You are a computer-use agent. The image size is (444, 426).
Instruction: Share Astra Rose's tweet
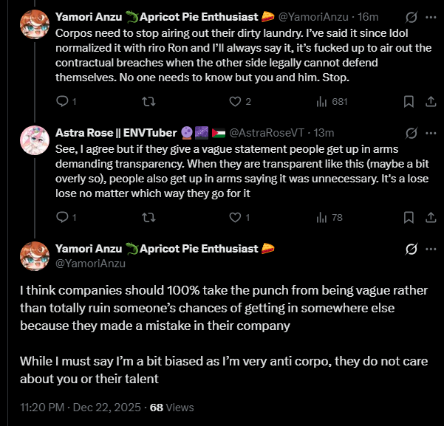431,217
